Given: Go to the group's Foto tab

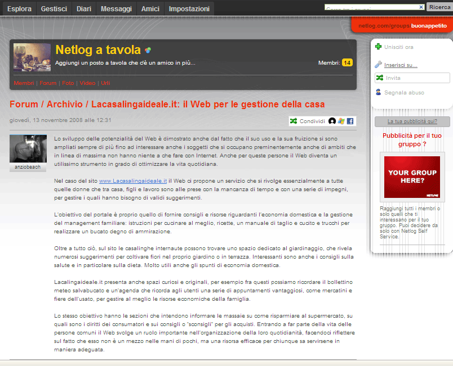Looking at the screenshot, I should [x=68, y=83].
